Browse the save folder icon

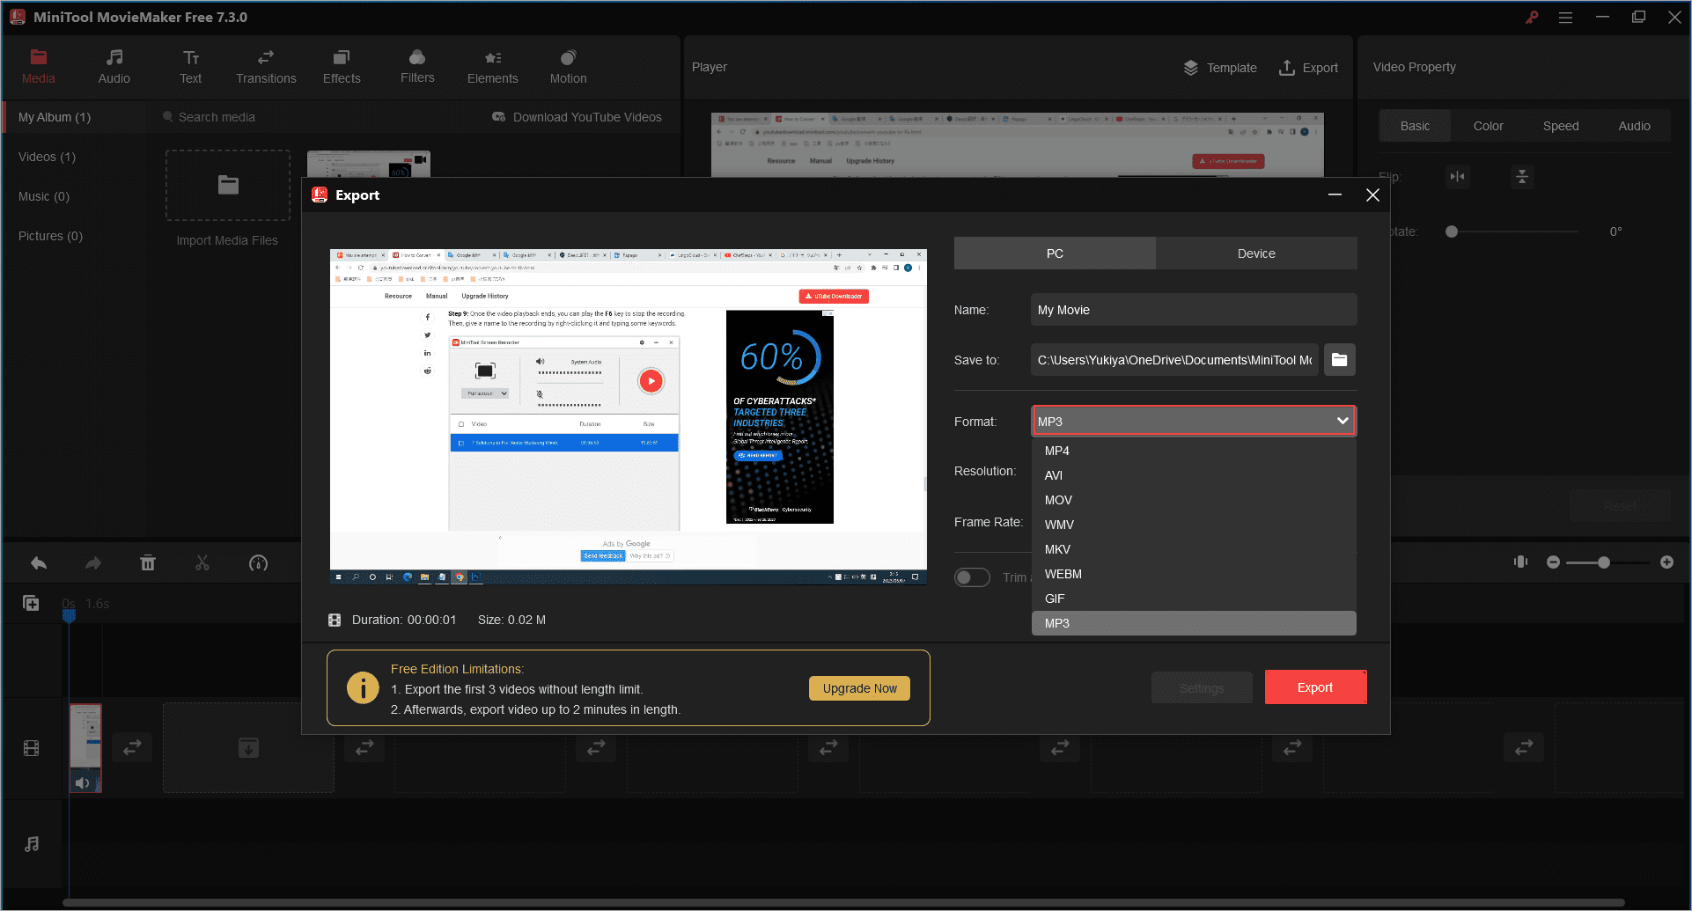tap(1340, 360)
